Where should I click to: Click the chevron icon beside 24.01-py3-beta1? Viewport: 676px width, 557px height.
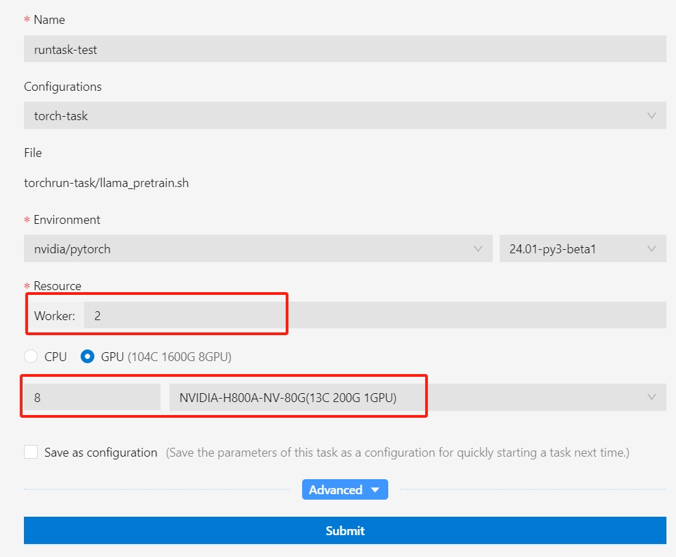click(x=651, y=249)
